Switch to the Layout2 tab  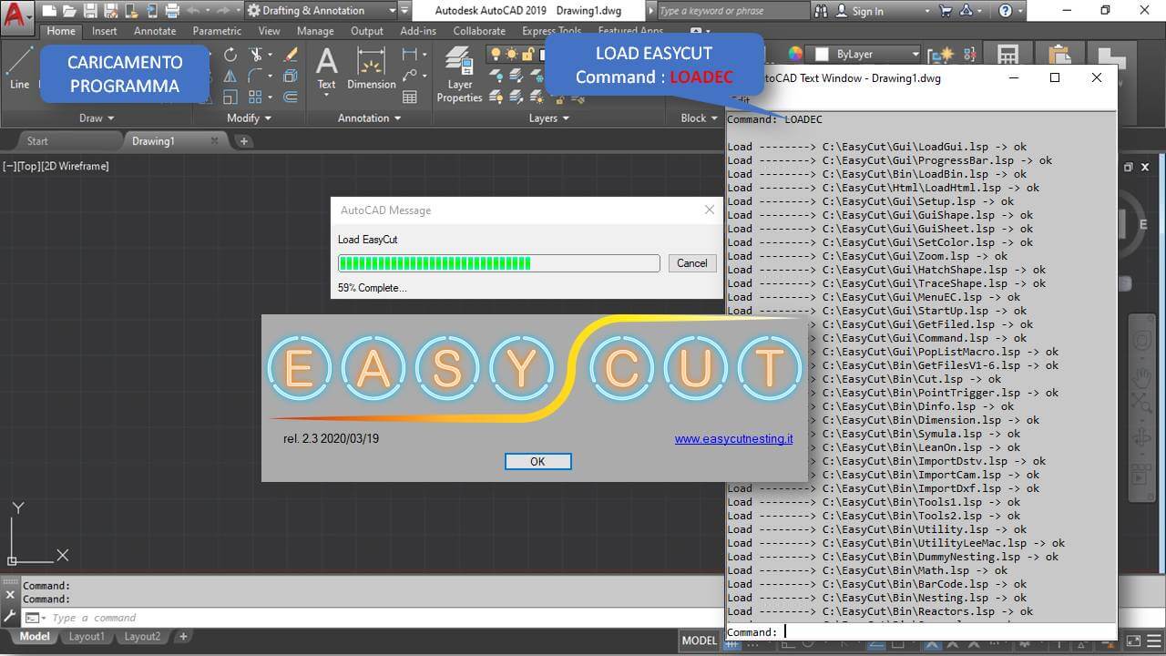142,637
